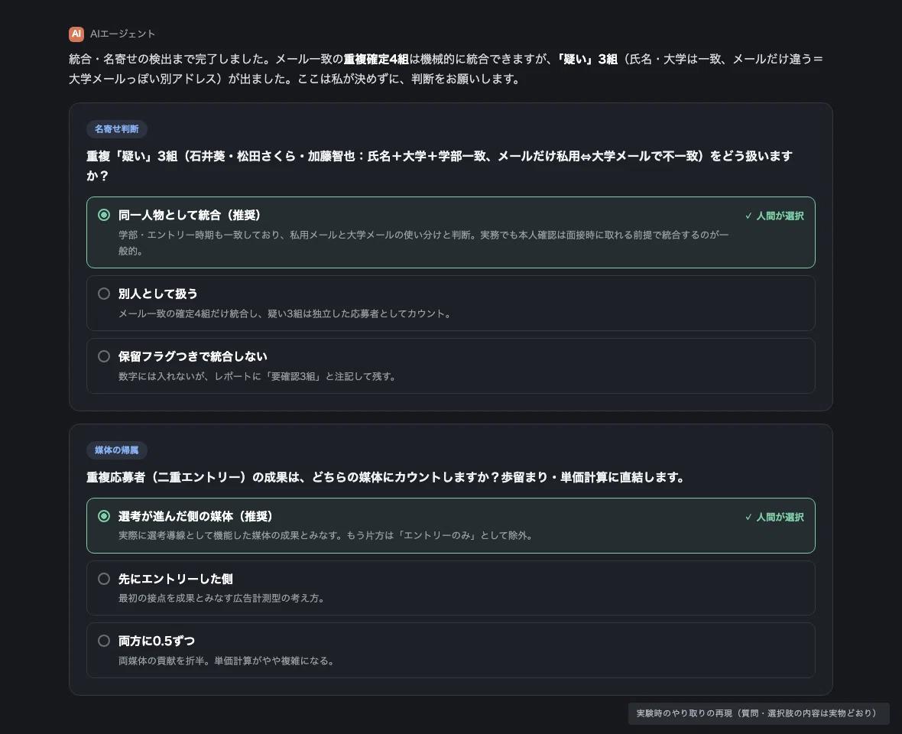Select radio button for 先にエントリーした側
Image resolution: width=902 pixels, height=734 pixels.
104,579
